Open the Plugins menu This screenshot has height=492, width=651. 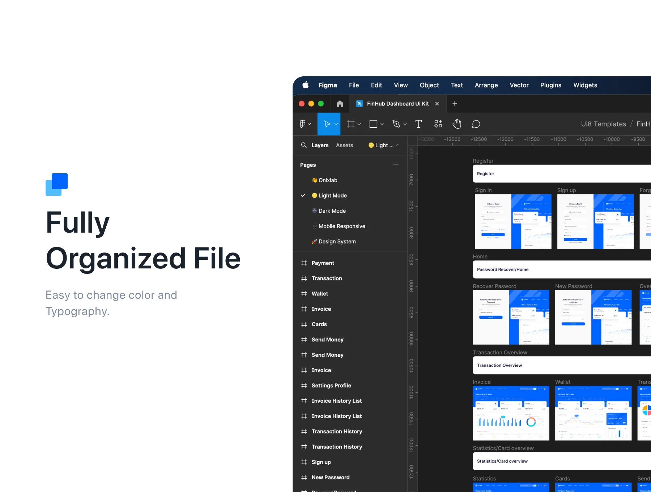pyautogui.click(x=551, y=85)
